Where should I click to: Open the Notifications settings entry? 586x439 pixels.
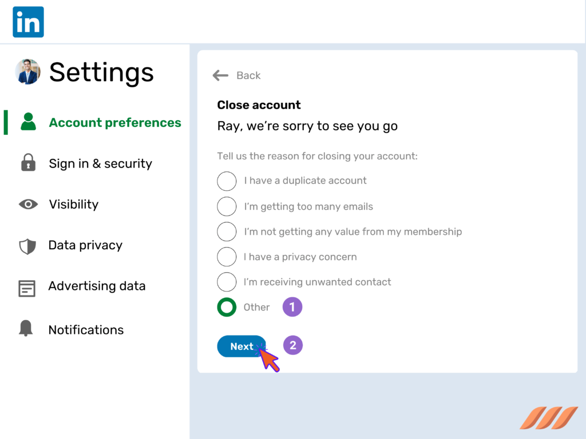coord(86,329)
